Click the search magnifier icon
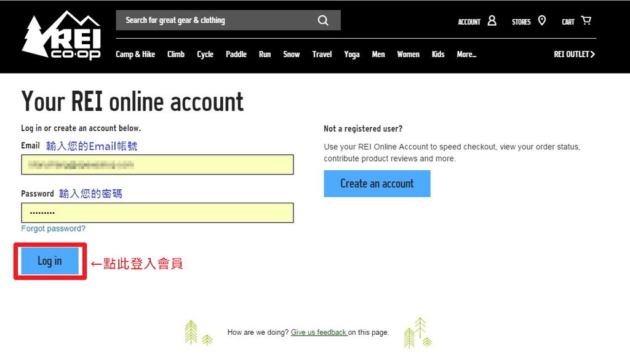 click(x=323, y=20)
